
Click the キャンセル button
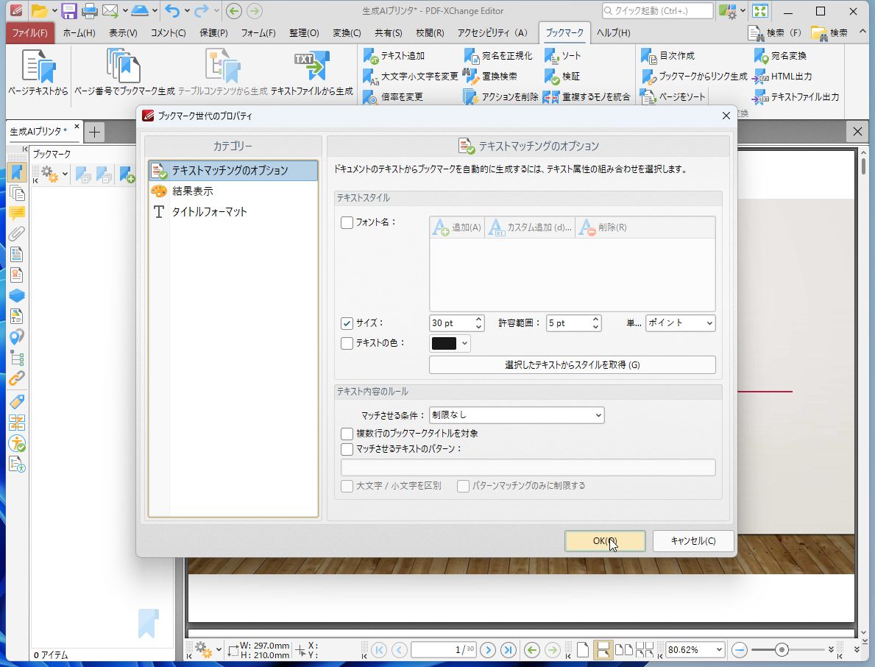click(693, 541)
